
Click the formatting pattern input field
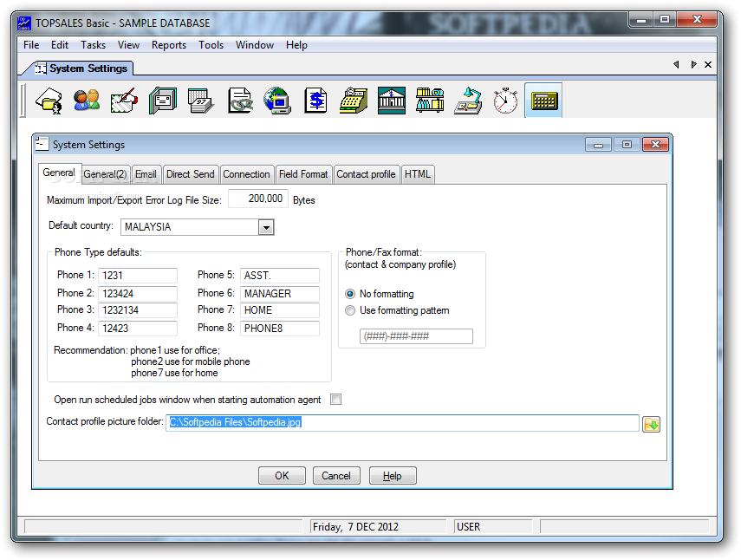click(x=416, y=336)
